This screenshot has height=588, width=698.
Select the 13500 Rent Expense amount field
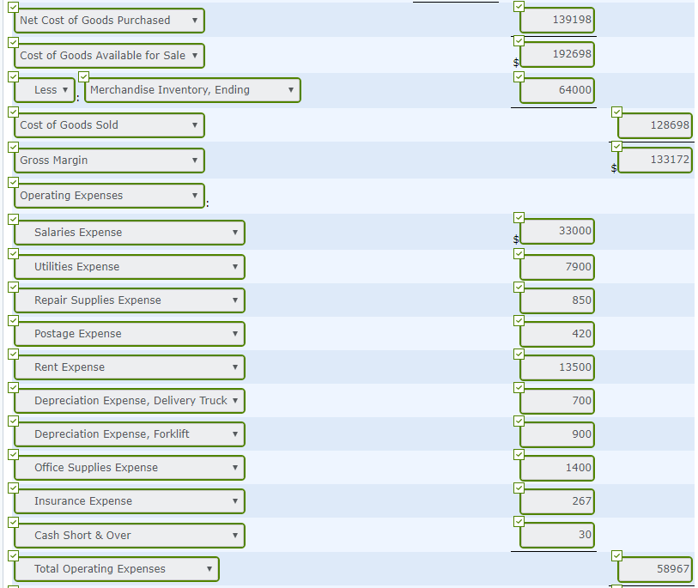[x=556, y=367]
